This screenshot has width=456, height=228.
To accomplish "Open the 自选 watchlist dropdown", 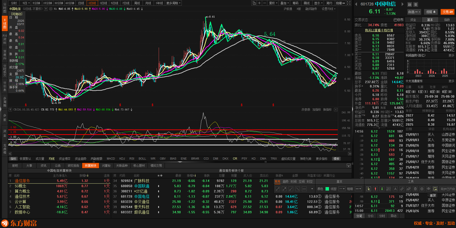I will click(414, 12).
